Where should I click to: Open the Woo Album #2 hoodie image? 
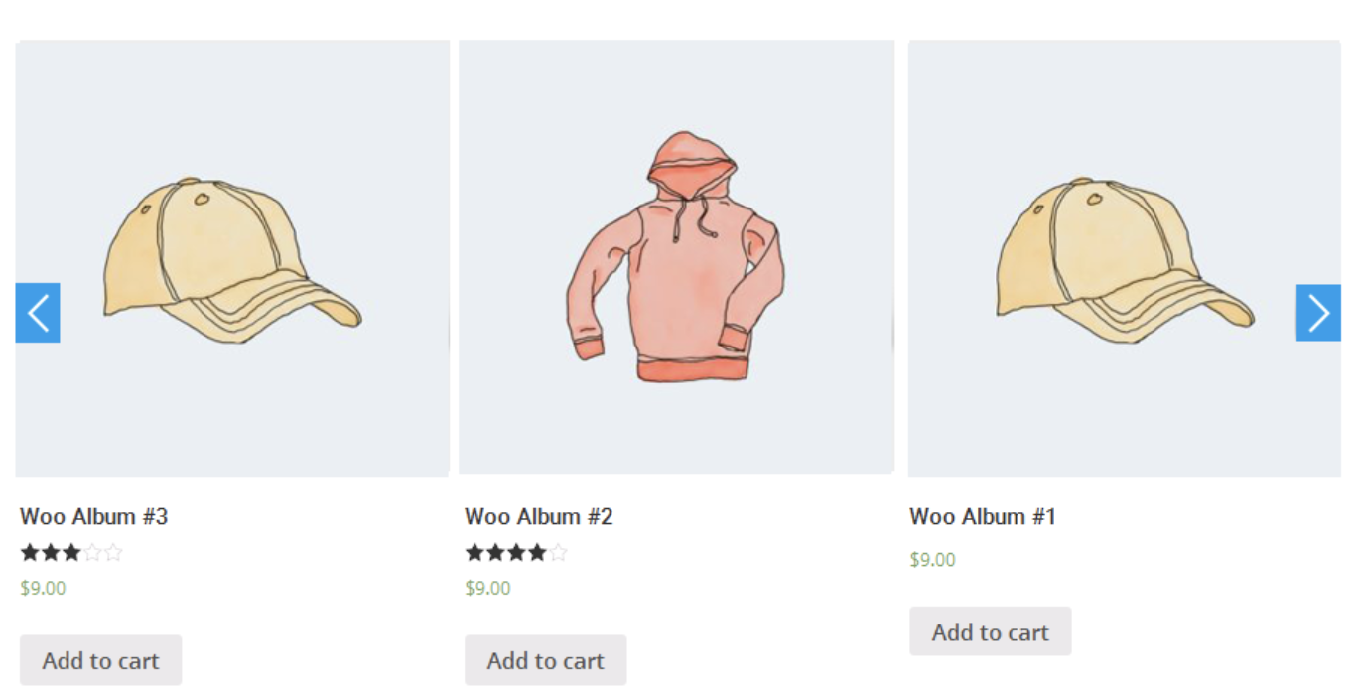tap(676, 258)
